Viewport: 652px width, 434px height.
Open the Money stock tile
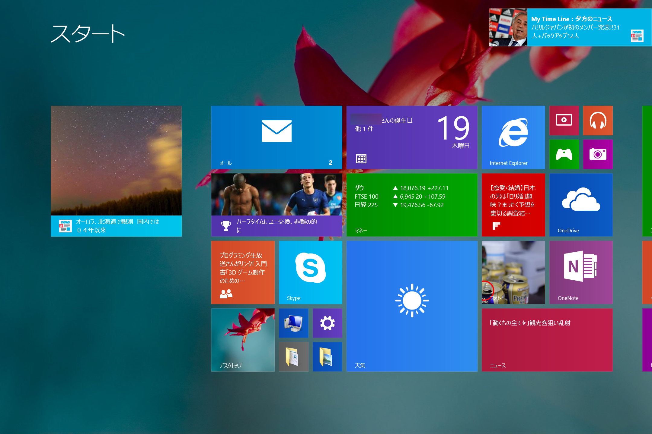click(412, 205)
